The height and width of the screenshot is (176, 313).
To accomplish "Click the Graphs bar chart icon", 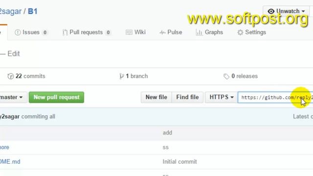I will [x=199, y=32].
